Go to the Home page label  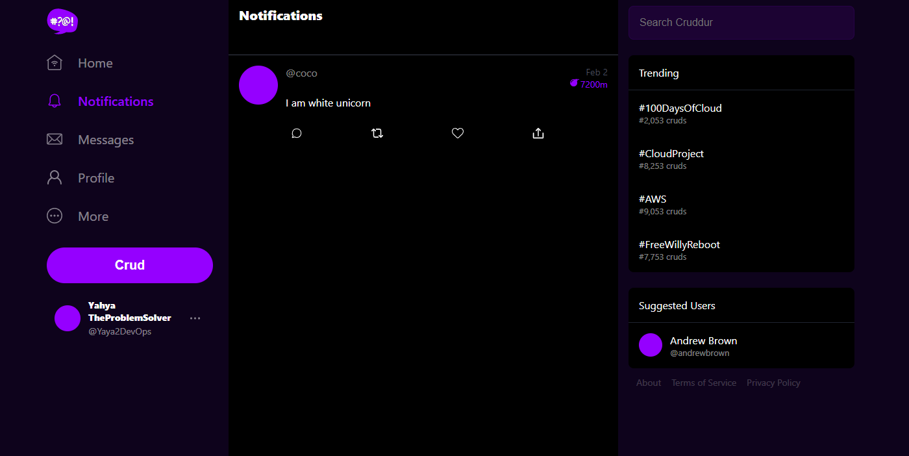coord(95,63)
